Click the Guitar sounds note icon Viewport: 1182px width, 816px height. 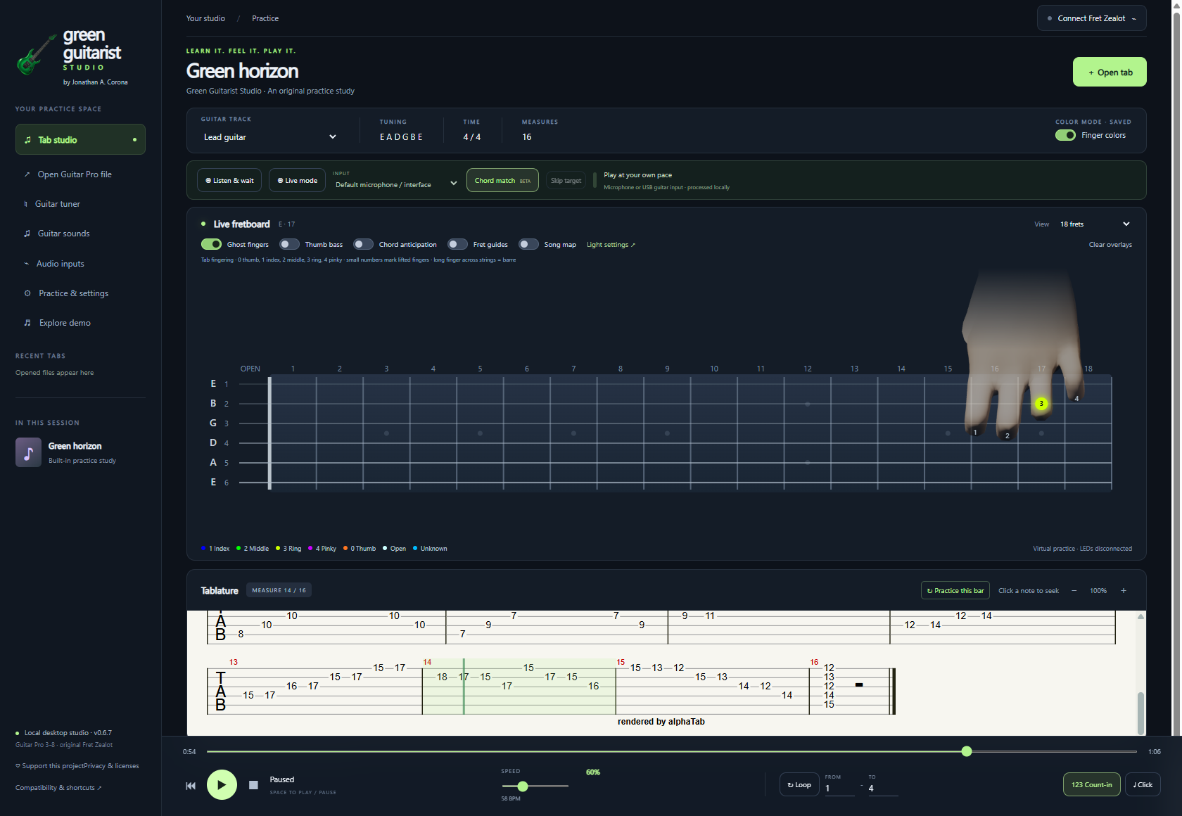click(27, 234)
